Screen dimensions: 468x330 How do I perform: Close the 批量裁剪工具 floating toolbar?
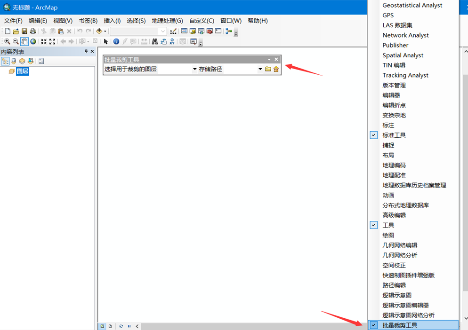click(276, 59)
